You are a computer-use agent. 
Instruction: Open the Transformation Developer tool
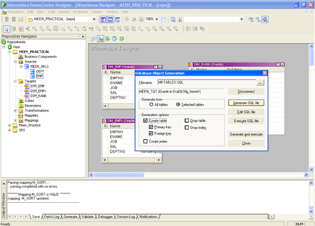[108, 39]
